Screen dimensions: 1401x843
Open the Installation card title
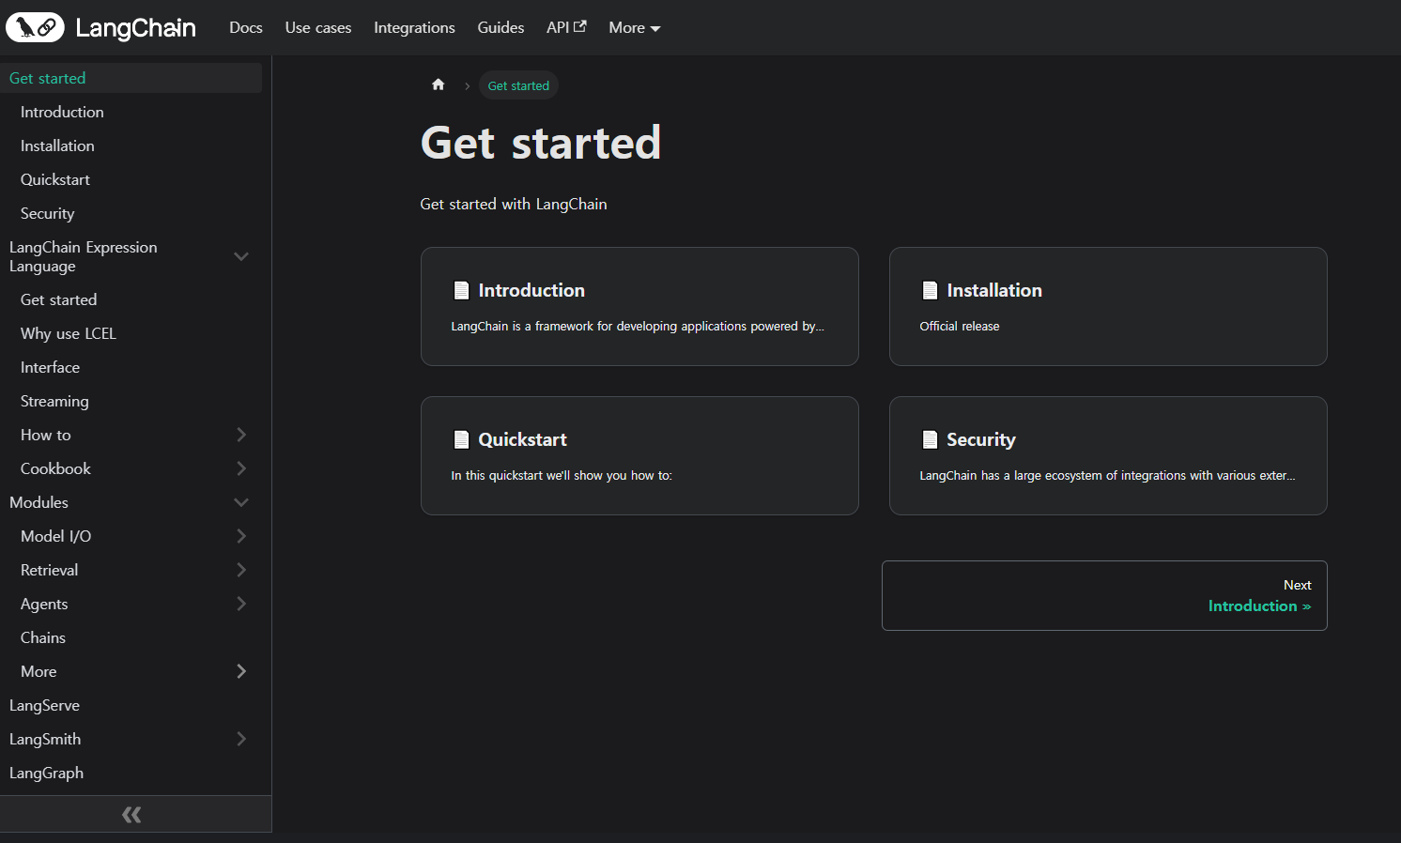point(994,290)
